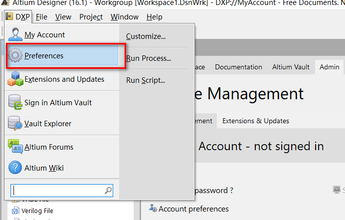The width and height of the screenshot is (345, 220).
Task: Switch to the Documentation tab
Action: (x=238, y=67)
